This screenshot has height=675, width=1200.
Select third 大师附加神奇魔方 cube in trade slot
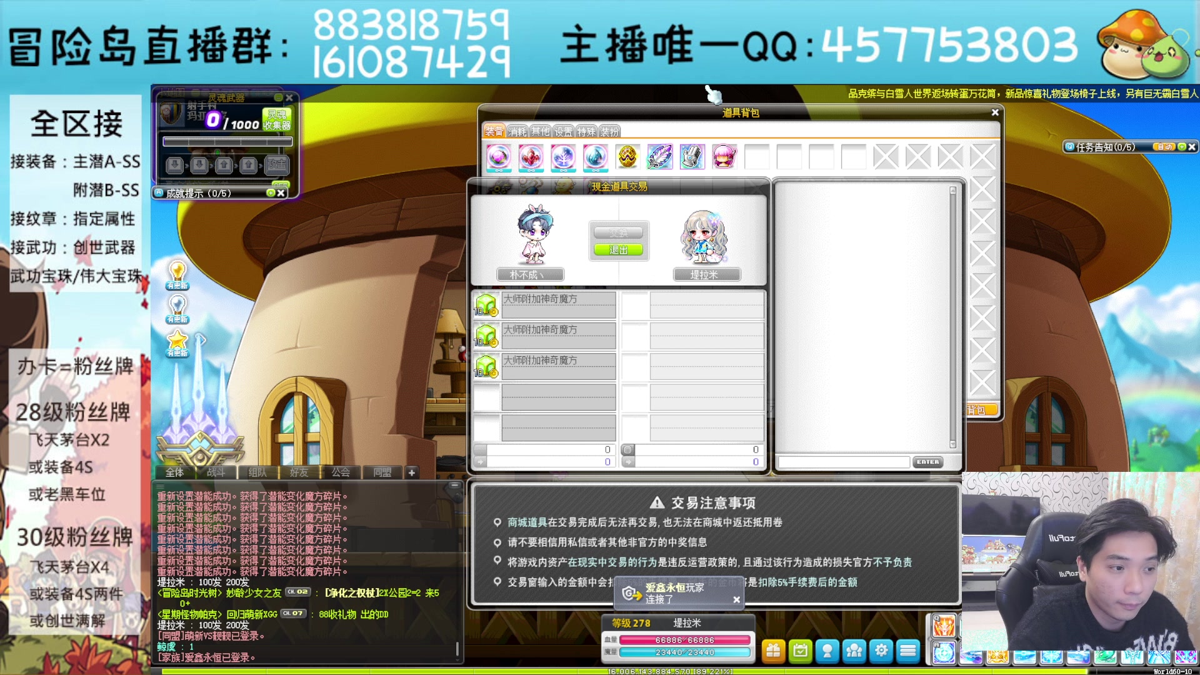pyautogui.click(x=486, y=366)
